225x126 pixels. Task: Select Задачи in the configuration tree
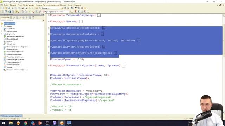9,67
